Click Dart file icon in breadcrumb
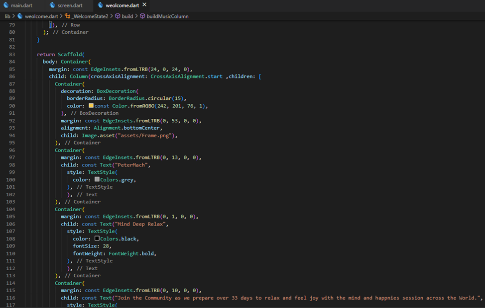The width and height of the screenshot is (485, 308). point(20,16)
